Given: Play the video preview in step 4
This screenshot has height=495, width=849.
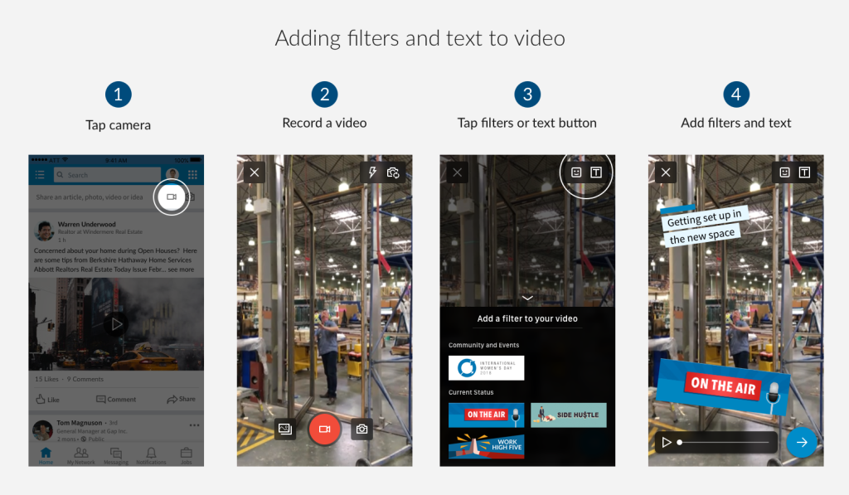Looking at the screenshot, I should pyautogui.click(x=667, y=443).
